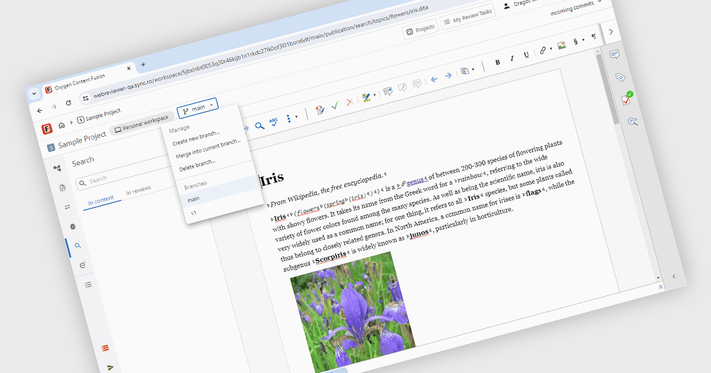Open the tags attributes panel on right rail
This screenshot has height=373, width=711.
620,77
